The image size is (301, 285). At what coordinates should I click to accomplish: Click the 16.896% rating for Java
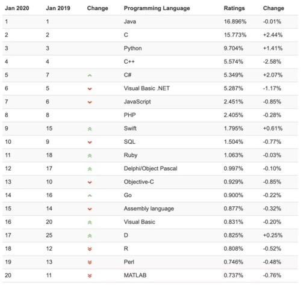(235, 22)
